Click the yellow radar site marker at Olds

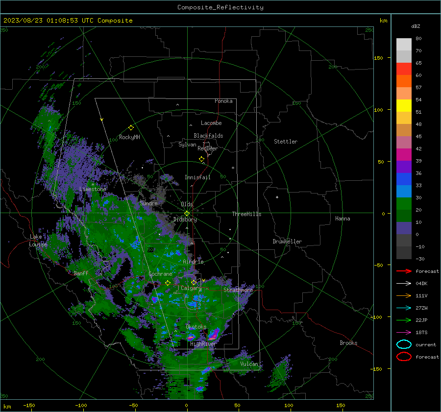(187, 213)
